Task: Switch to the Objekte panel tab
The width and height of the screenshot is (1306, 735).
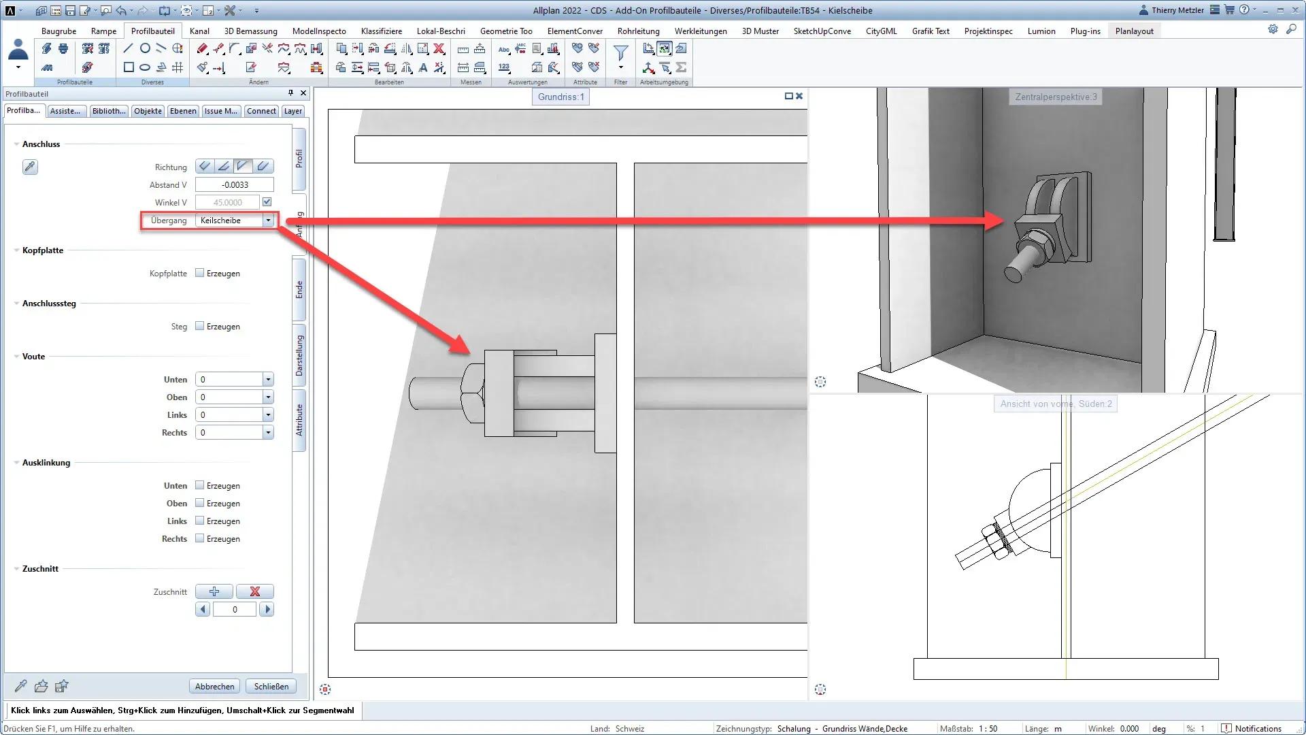Action: point(148,111)
